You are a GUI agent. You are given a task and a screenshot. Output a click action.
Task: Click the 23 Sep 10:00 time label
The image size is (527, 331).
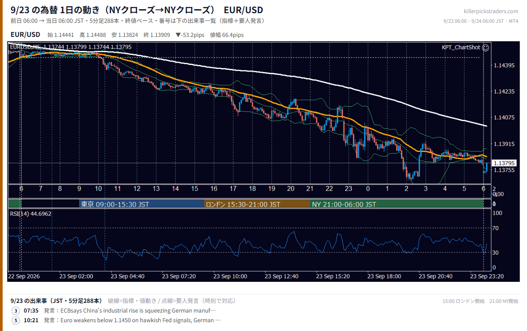pyautogui.click(x=231, y=276)
